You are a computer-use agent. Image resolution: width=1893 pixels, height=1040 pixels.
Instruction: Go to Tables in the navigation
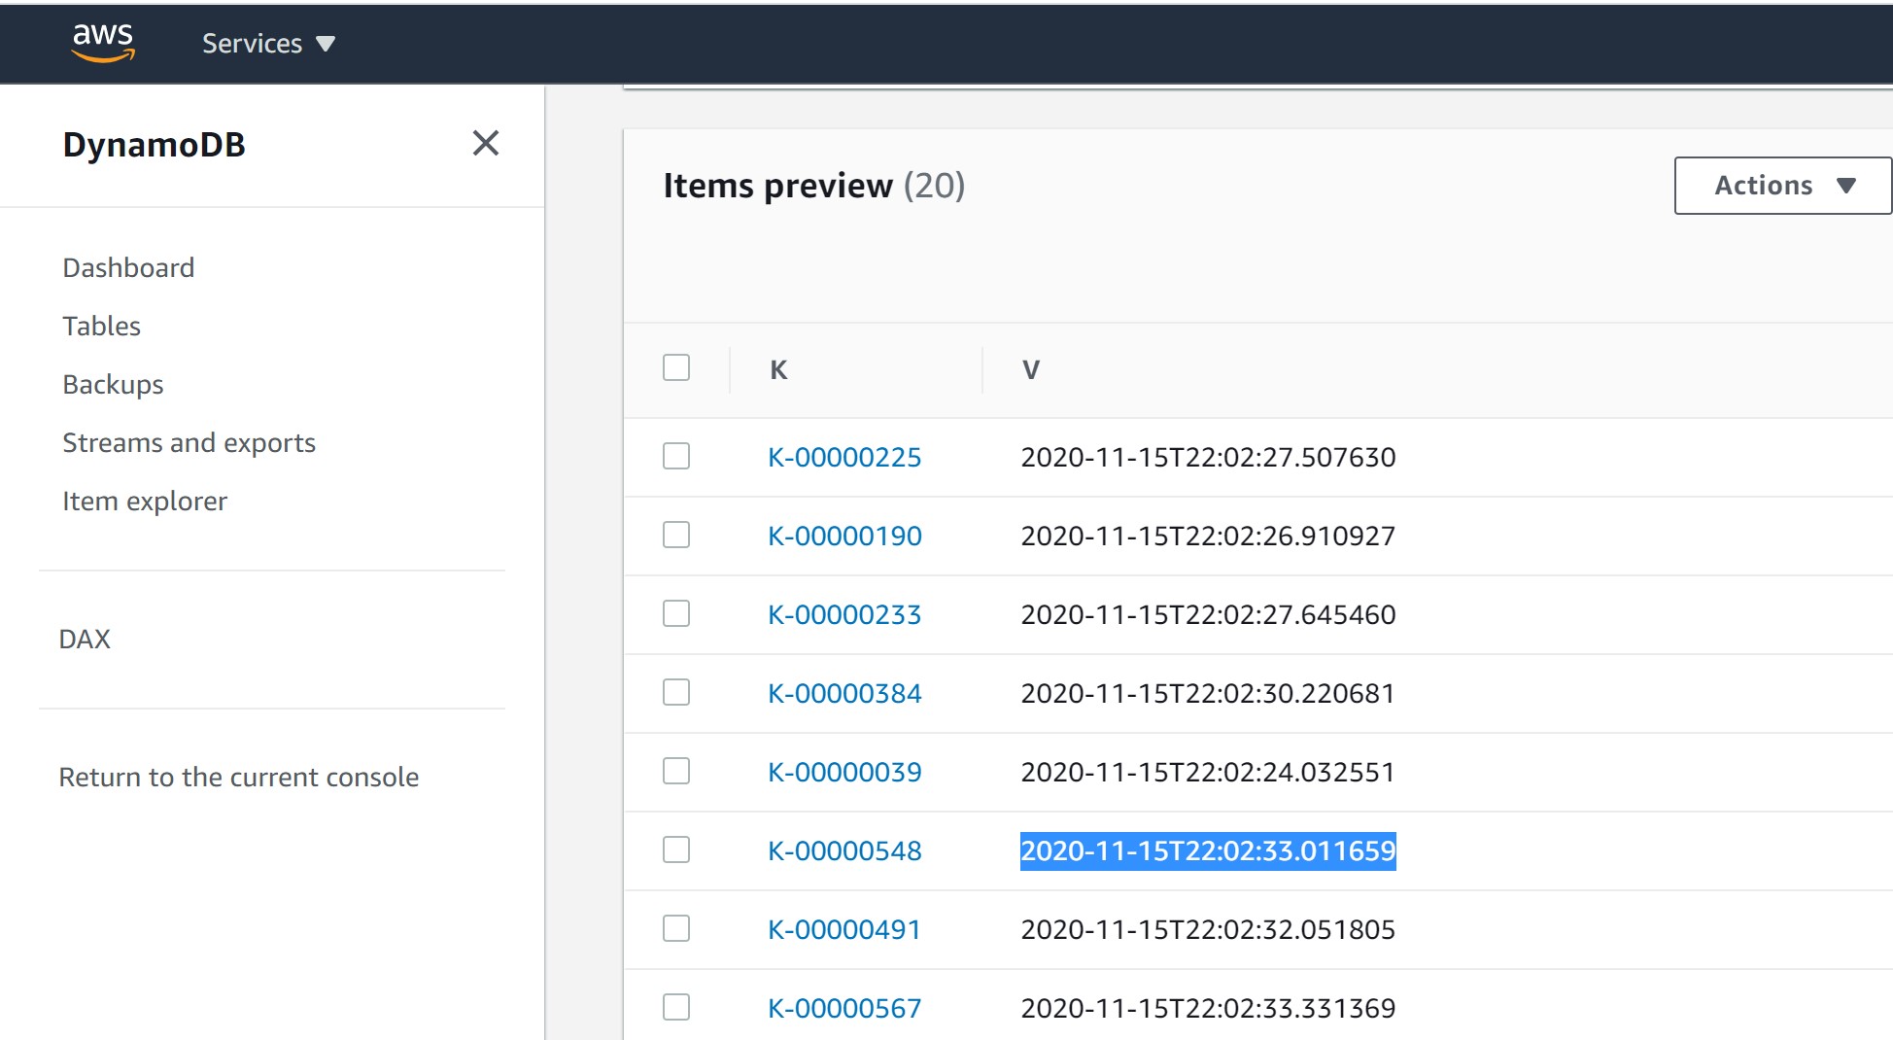pyautogui.click(x=101, y=327)
